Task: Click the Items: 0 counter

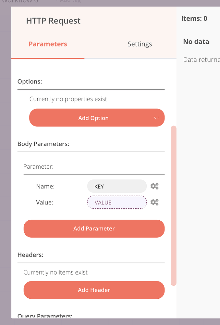Action: [x=194, y=19]
